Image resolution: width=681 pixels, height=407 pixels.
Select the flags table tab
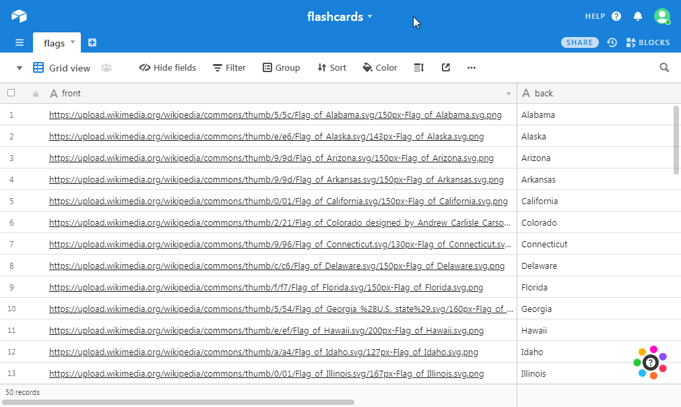(x=55, y=43)
